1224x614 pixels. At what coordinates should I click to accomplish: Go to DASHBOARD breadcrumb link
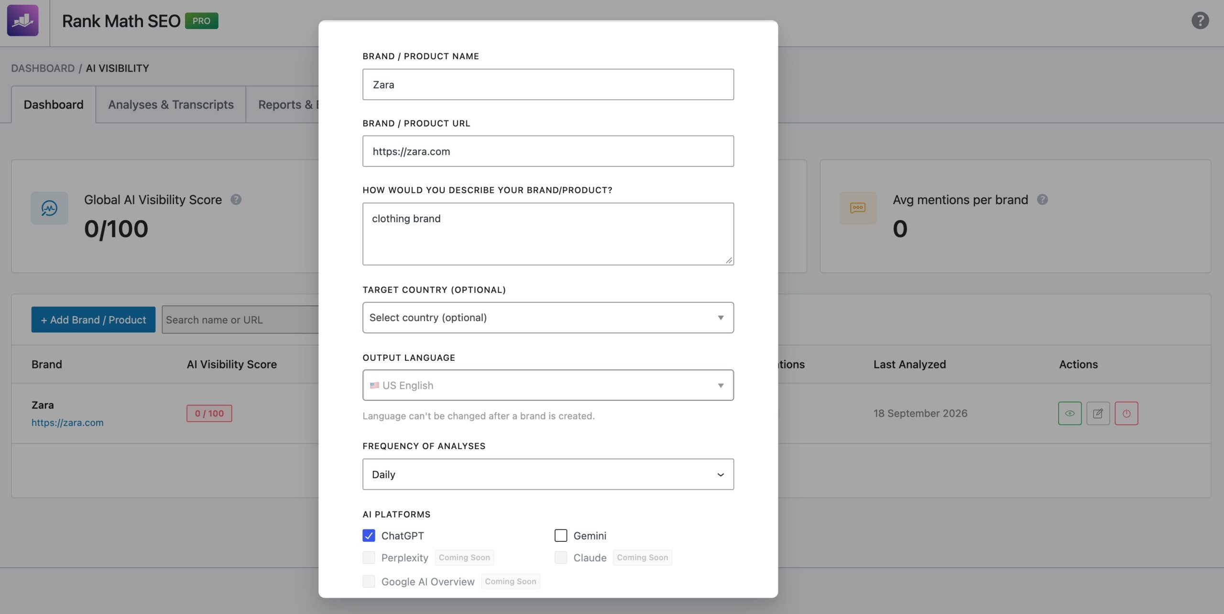[x=43, y=68]
